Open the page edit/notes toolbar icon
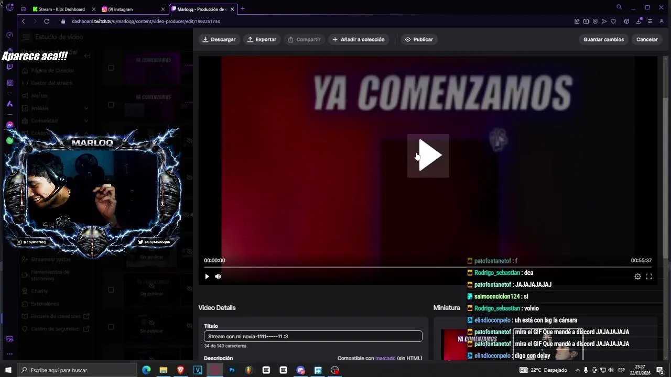The image size is (671, 377). point(577,21)
